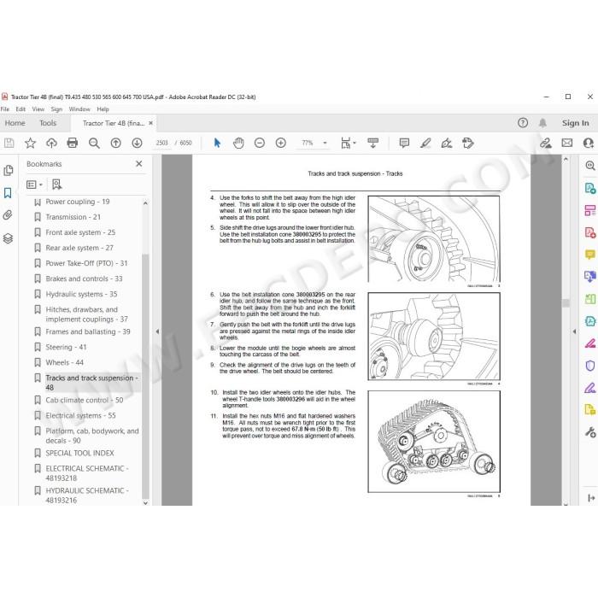
Task: Print the document with the printer icon
Action: point(73,143)
